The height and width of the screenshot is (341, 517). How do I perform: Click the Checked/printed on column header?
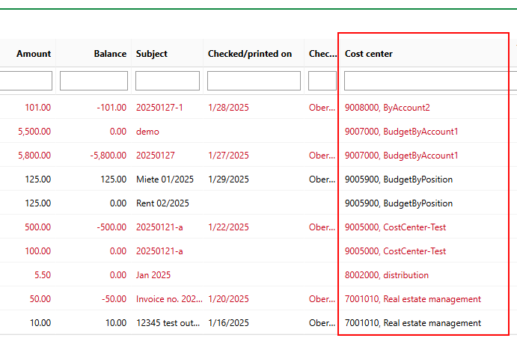(x=249, y=54)
